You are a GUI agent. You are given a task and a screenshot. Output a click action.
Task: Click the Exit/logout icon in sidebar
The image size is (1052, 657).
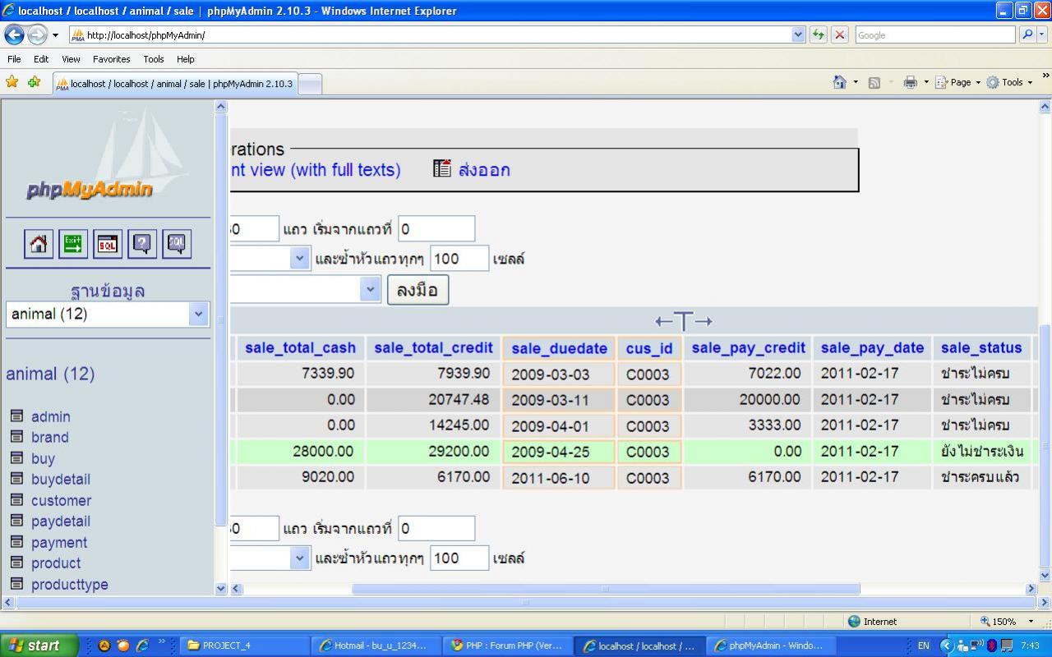[73, 244]
